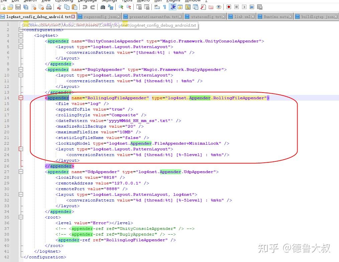
Task: Open the link.xml tab
Action: [x=242, y=17]
